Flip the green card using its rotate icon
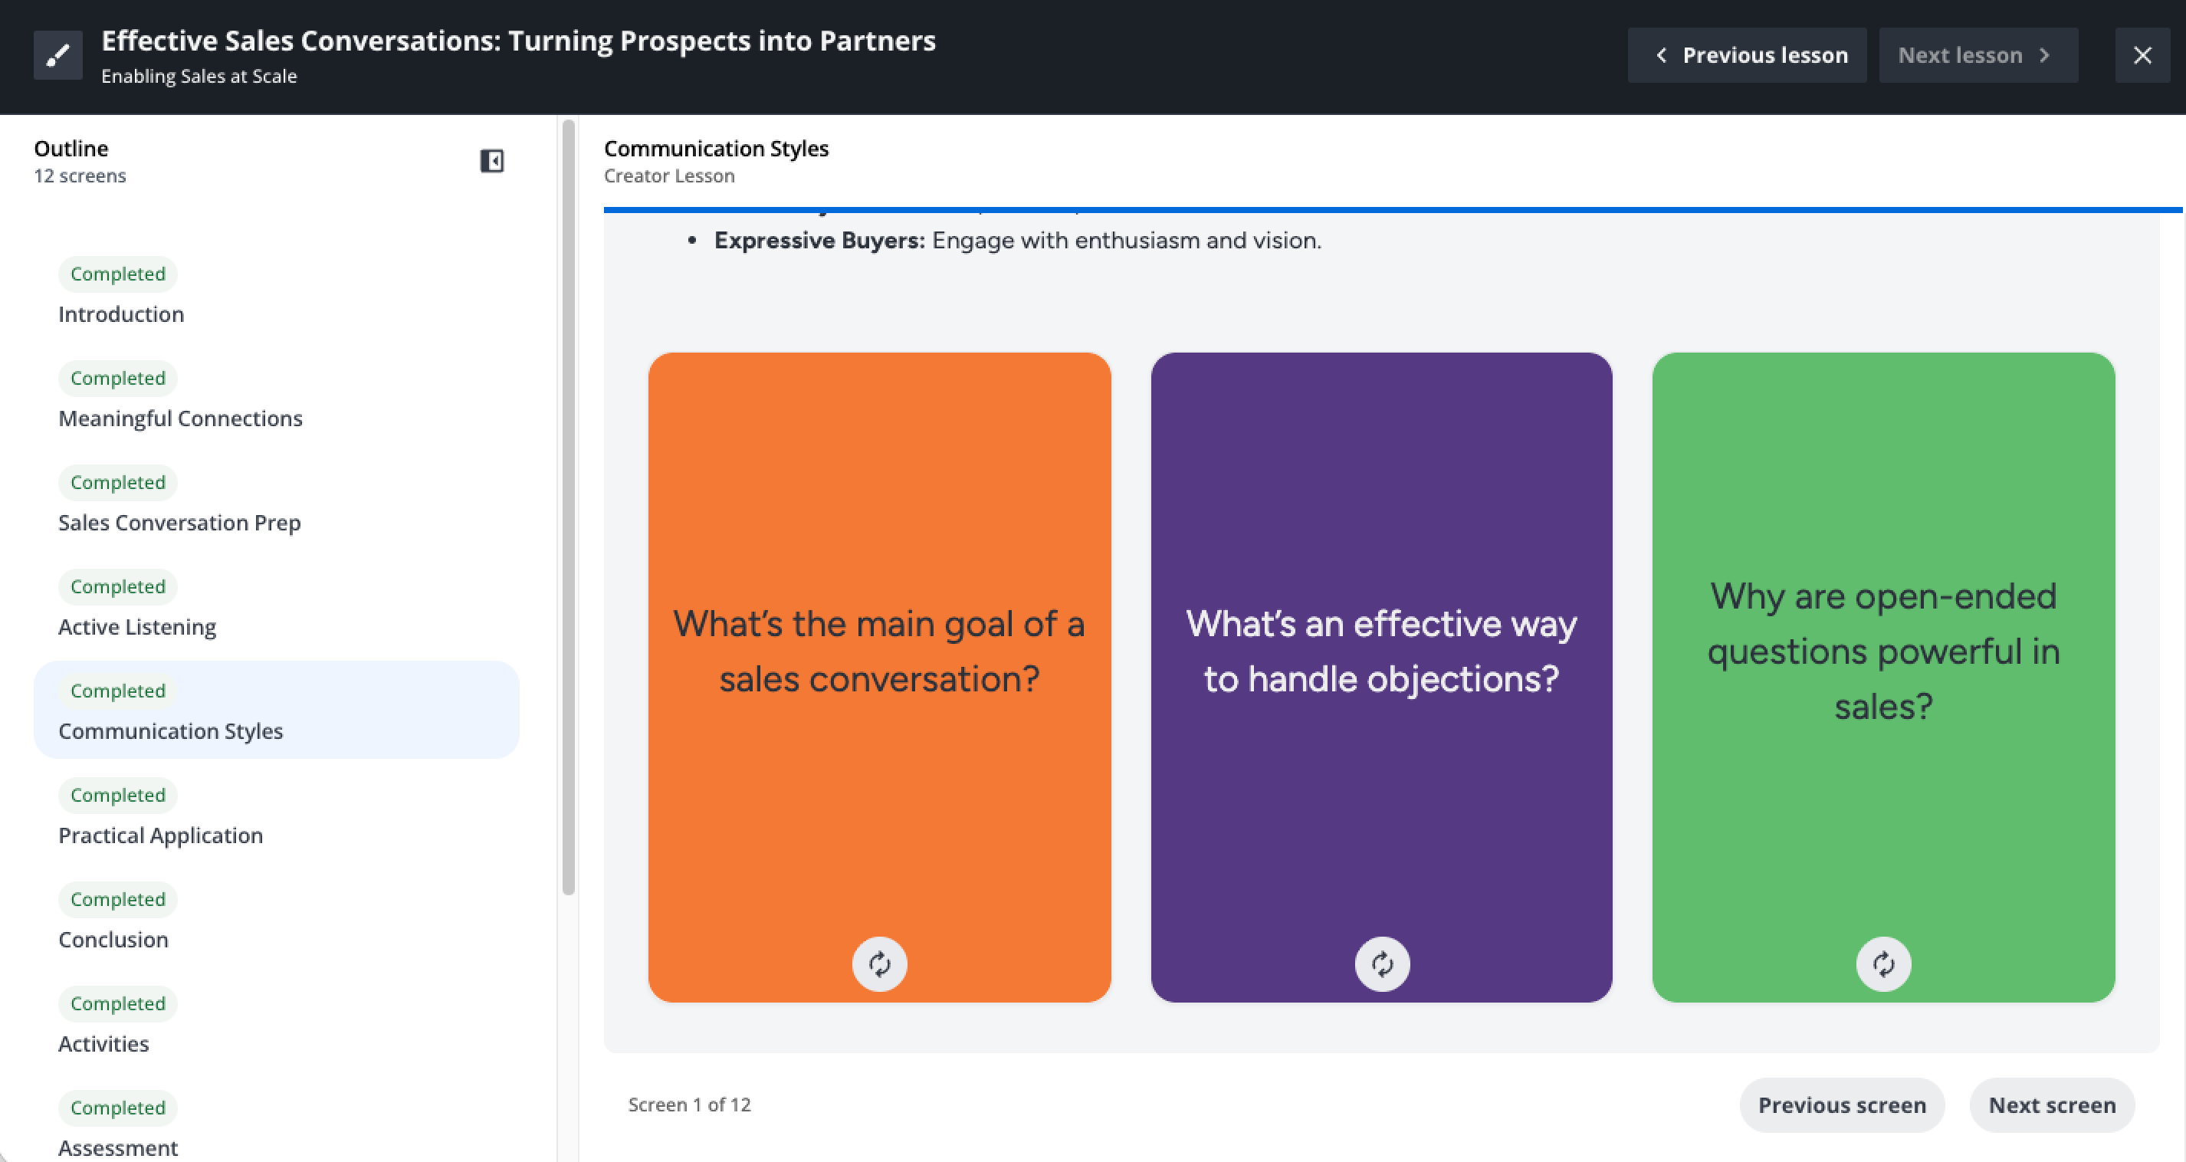The image size is (2186, 1162). click(x=1883, y=963)
